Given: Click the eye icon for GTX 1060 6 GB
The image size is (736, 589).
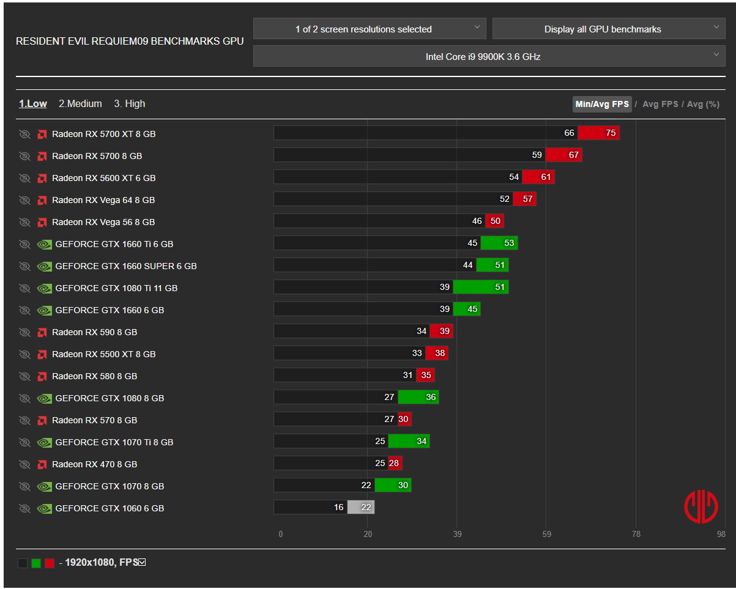Looking at the screenshot, I should (24, 508).
